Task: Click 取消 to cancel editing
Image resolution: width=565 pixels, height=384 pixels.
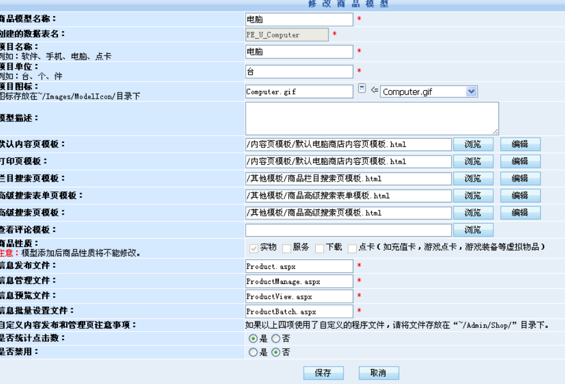Action: (379, 373)
